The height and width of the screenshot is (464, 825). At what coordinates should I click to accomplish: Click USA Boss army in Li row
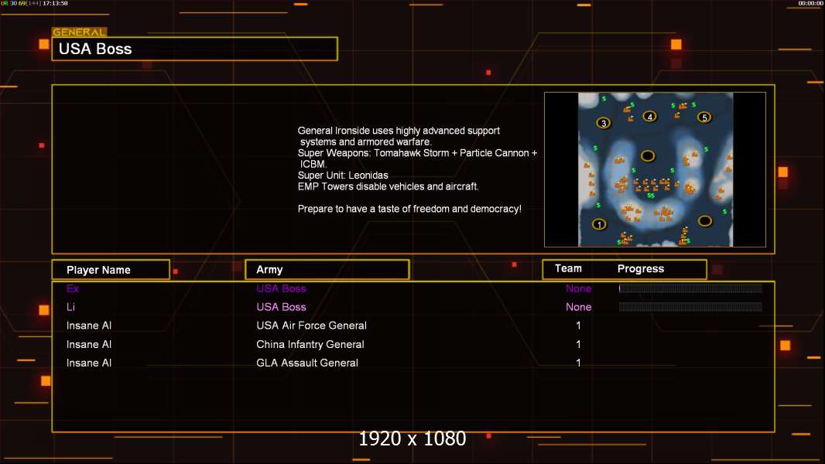tap(281, 307)
